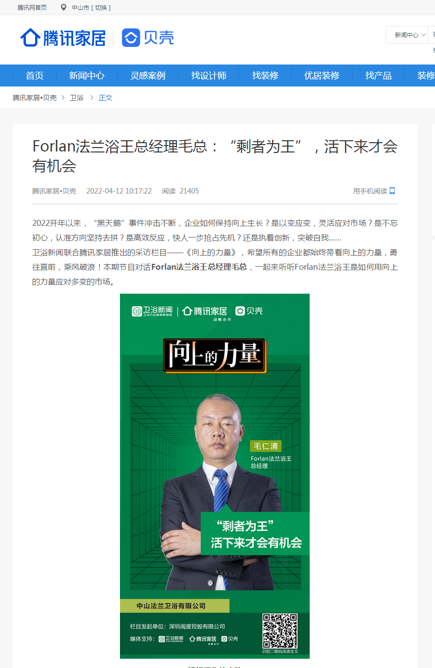Click the QR code on the poster
The height and width of the screenshot is (668, 435).
[280, 631]
